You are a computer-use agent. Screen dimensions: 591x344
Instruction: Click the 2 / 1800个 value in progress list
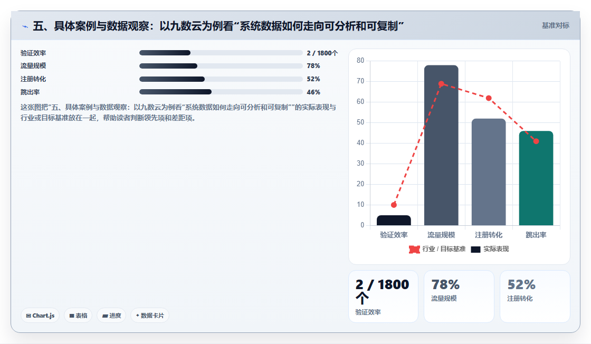coord(322,53)
